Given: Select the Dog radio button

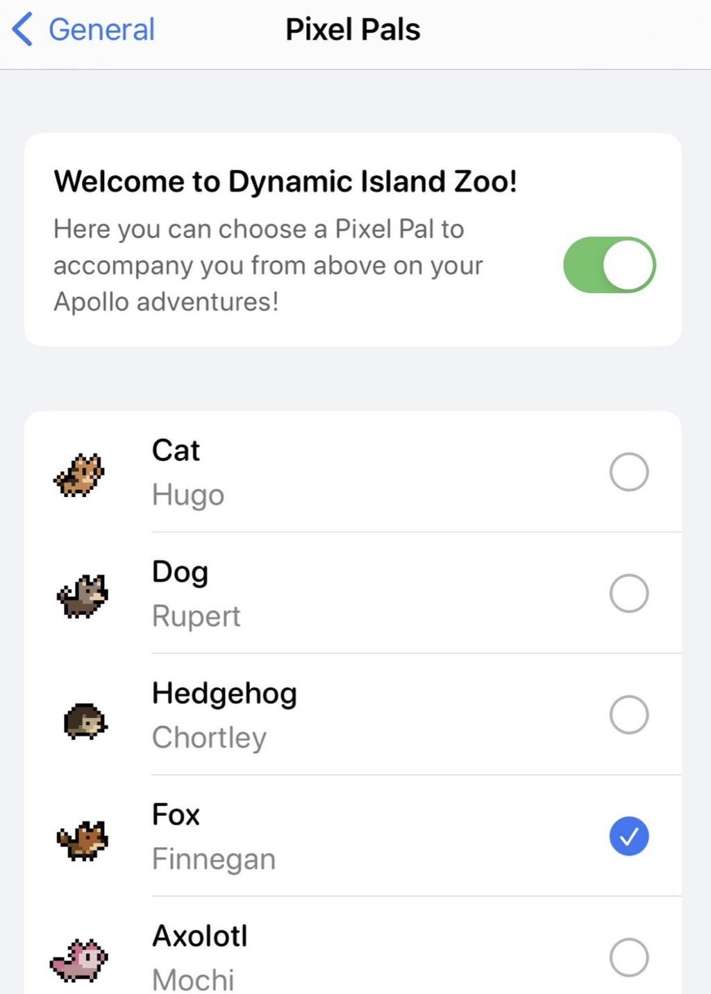Looking at the screenshot, I should [x=629, y=593].
